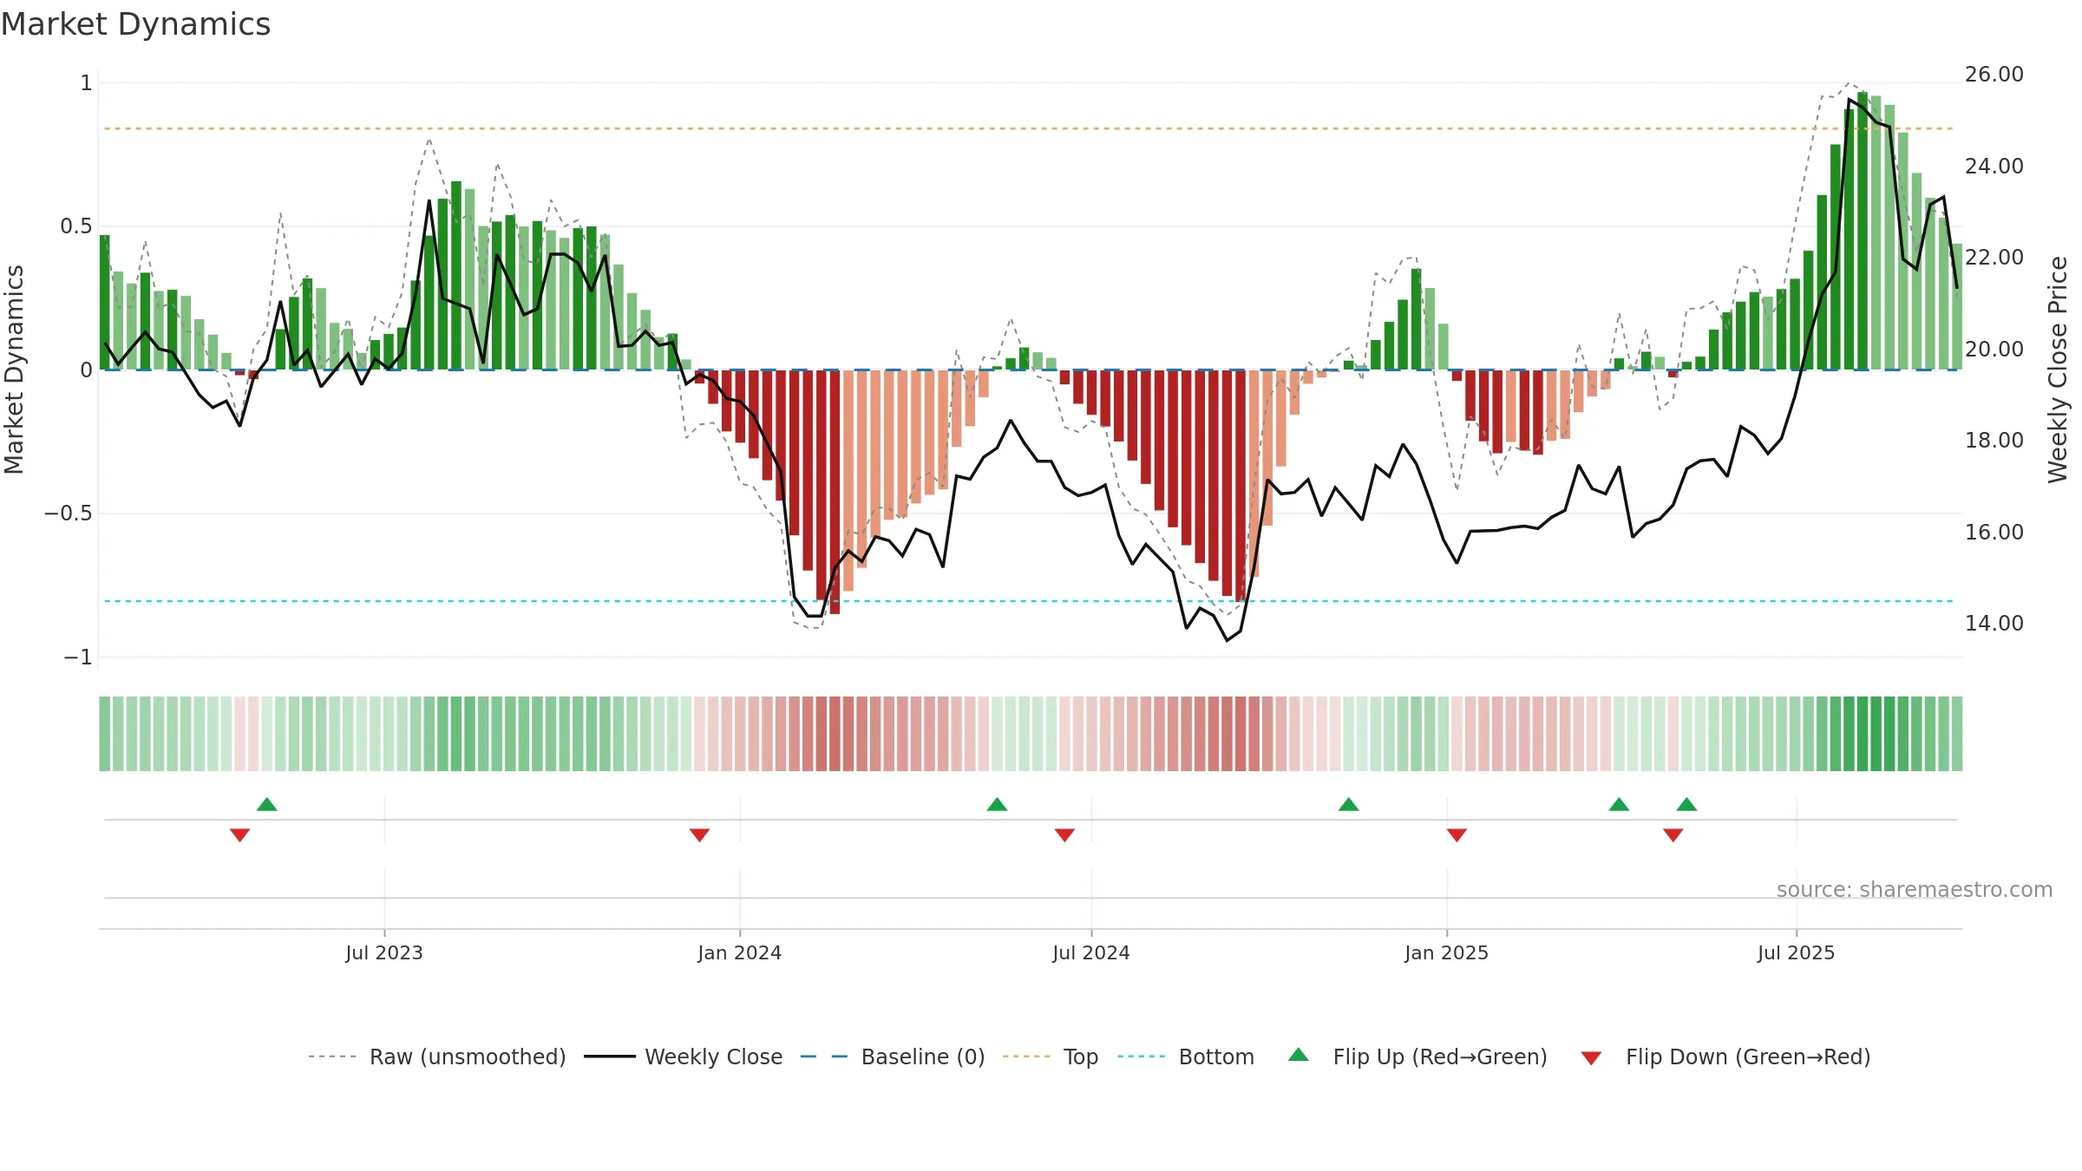Viewport: 2082px width, 1171px height.
Task: Click the last green flip-up marker before Jul 2025
Action: [1687, 804]
